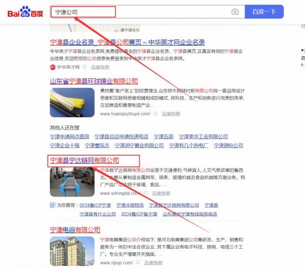Click gray circle icon beside njsyp.com
The width and height of the screenshot is (305, 269).
pos(138,262)
